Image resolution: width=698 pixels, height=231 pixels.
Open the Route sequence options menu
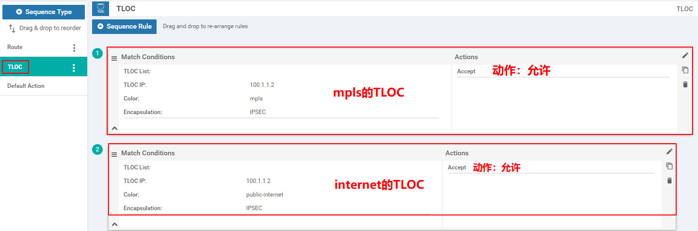coord(74,48)
